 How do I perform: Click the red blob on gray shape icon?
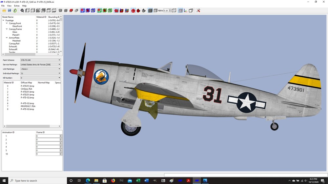pyautogui.click(x=71, y=10)
